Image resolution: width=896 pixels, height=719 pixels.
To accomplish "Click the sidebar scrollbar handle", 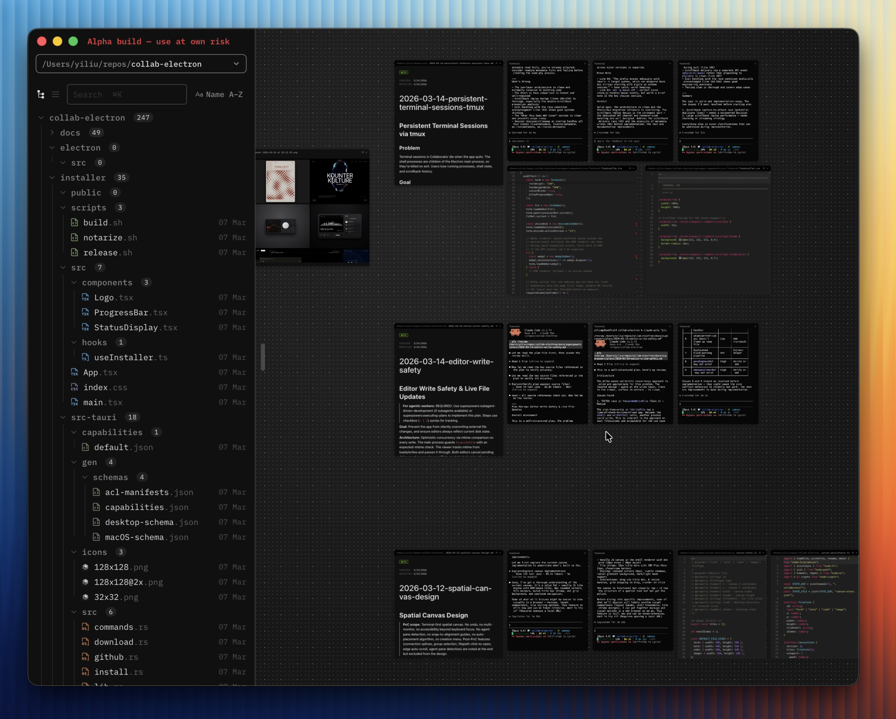I will coord(263,357).
